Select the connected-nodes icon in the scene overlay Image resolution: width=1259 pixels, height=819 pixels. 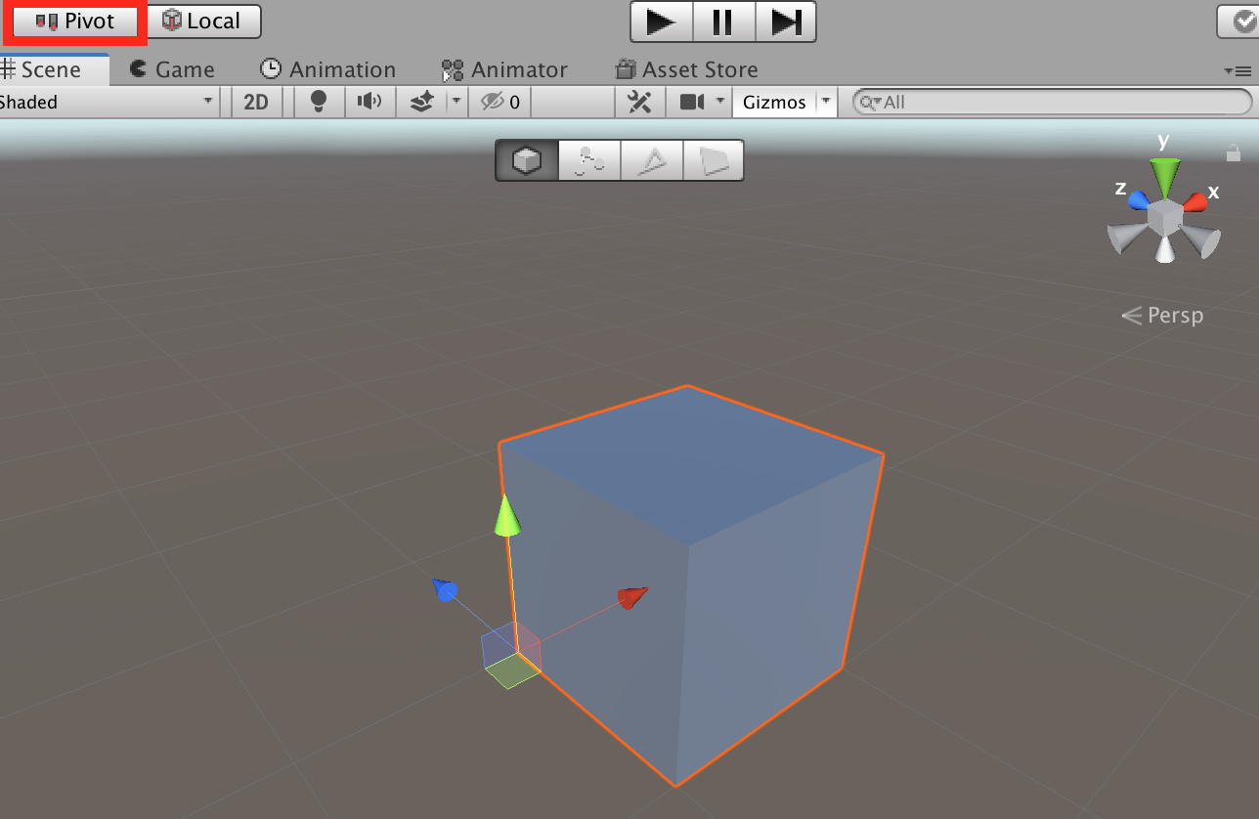tap(589, 160)
